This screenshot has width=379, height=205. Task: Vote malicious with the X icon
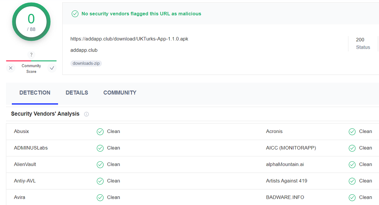point(11,68)
